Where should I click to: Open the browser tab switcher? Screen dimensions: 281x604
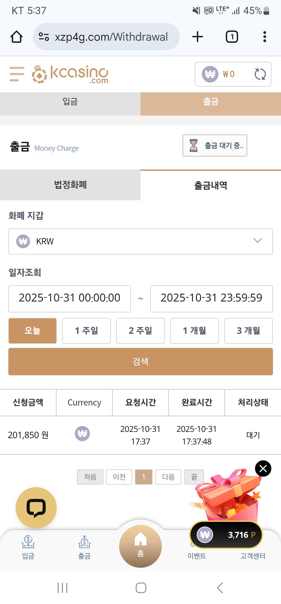pos(232,37)
